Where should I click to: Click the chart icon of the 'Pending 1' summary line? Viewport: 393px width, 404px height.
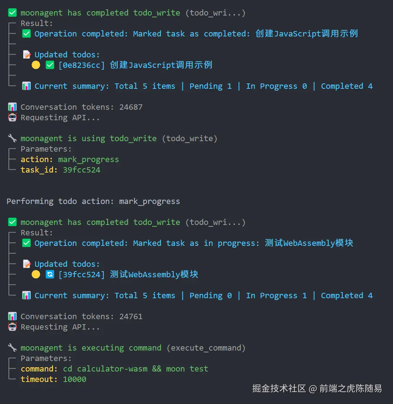tap(26, 86)
